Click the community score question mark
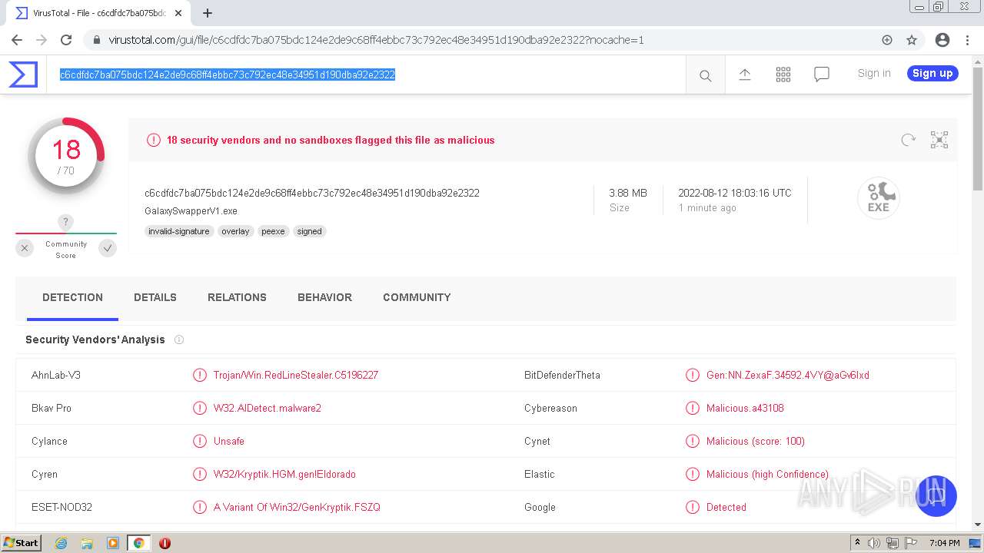The width and height of the screenshot is (984, 553). [66, 222]
